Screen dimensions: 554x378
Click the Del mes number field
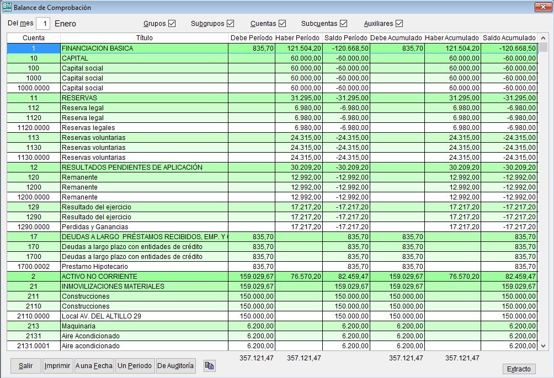point(44,24)
